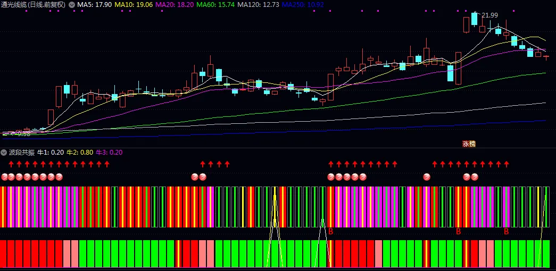556x271 pixels.
Task: Select the 牛3: 0.20 value label
Action: [109, 153]
